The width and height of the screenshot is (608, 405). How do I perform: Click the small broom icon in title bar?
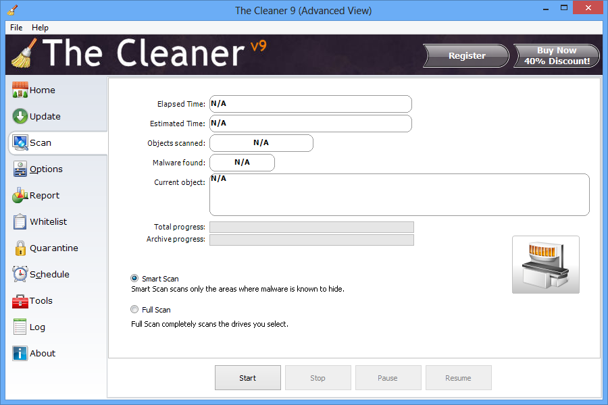click(x=12, y=9)
